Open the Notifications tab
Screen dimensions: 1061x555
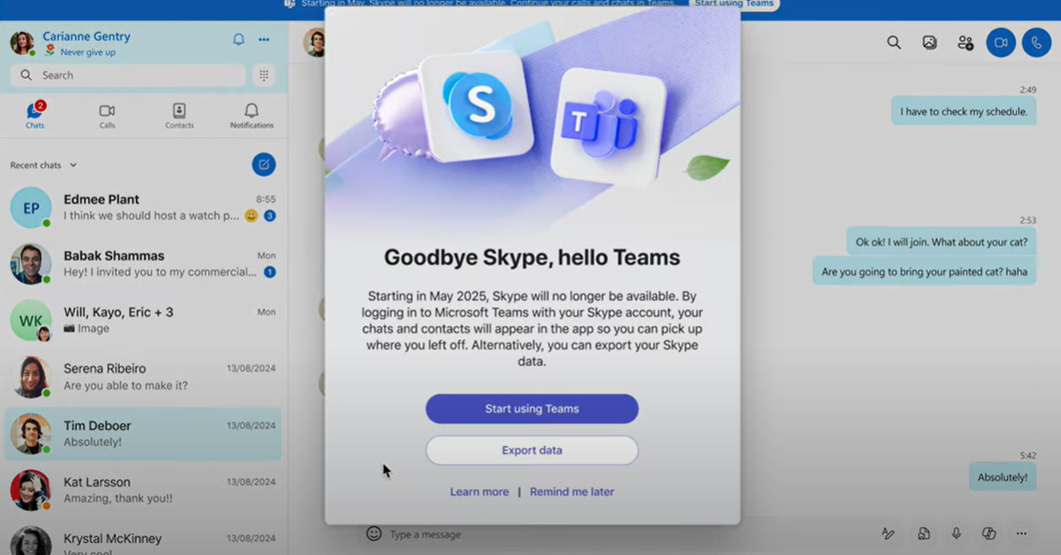click(251, 116)
